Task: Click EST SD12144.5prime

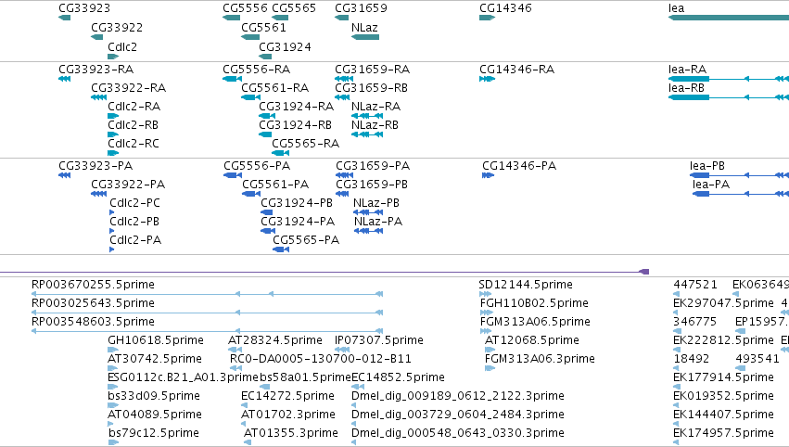Action: (x=526, y=285)
